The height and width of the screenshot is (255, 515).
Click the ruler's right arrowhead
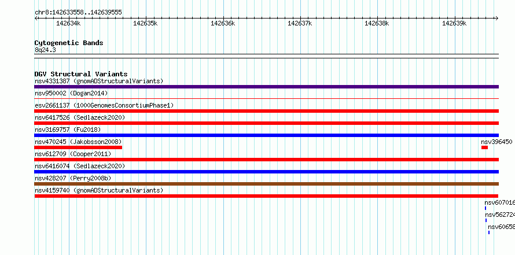click(x=496, y=18)
